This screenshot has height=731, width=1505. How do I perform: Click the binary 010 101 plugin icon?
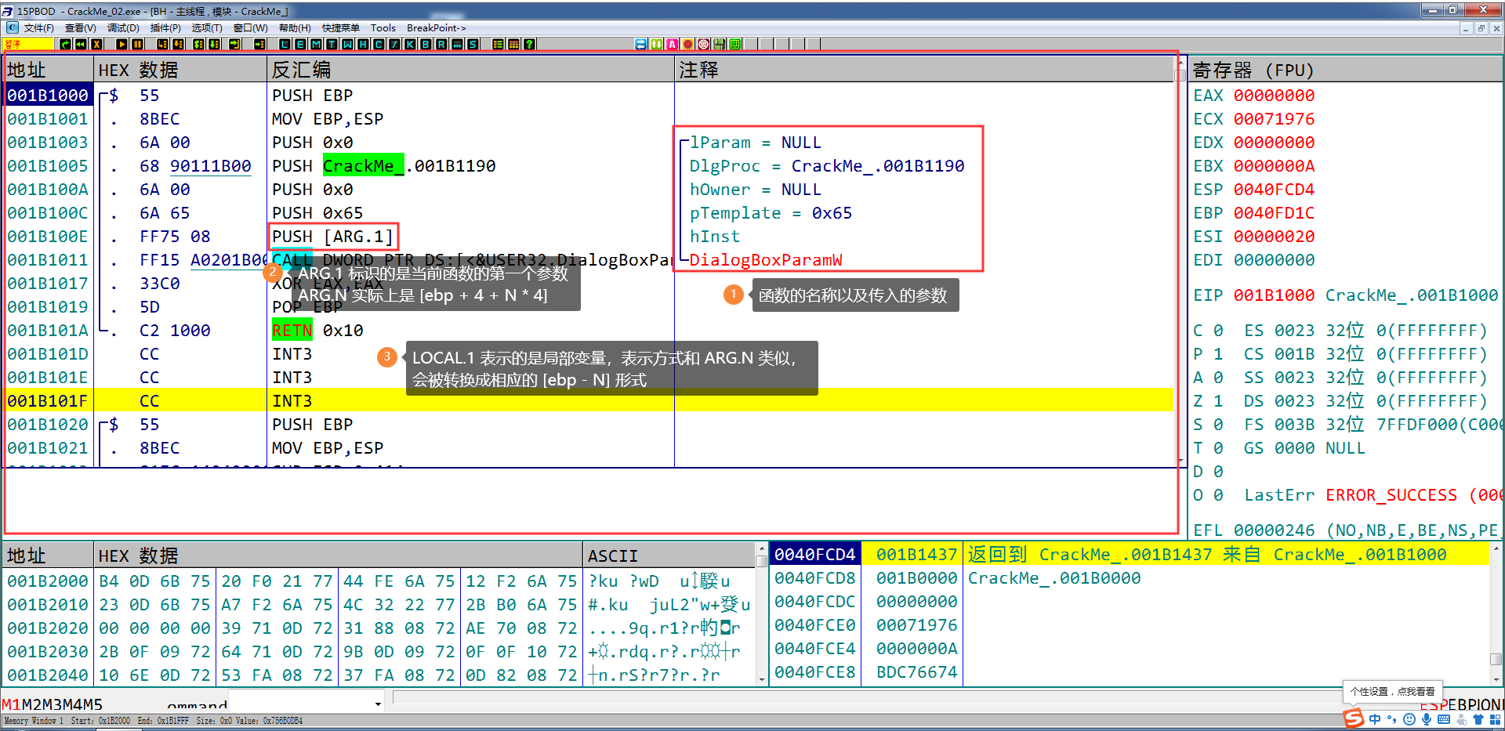point(719,44)
